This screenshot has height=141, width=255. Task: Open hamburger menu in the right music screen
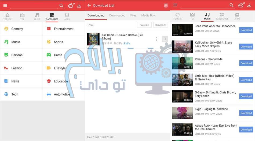coord(175,5)
